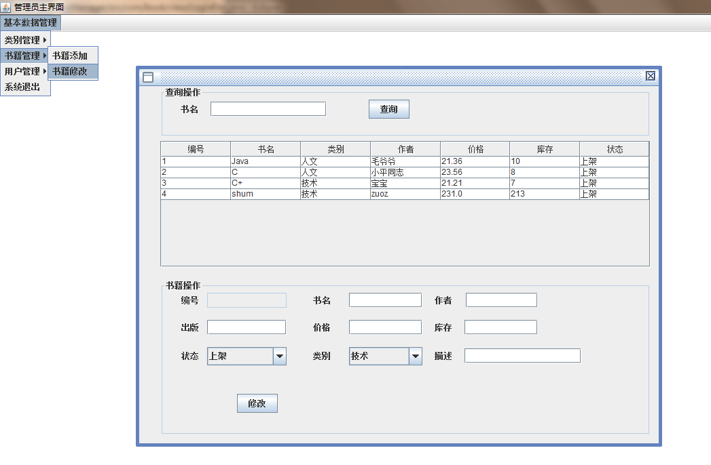Click the 查询 search button
The width and height of the screenshot is (711, 465).
tap(389, 109)
